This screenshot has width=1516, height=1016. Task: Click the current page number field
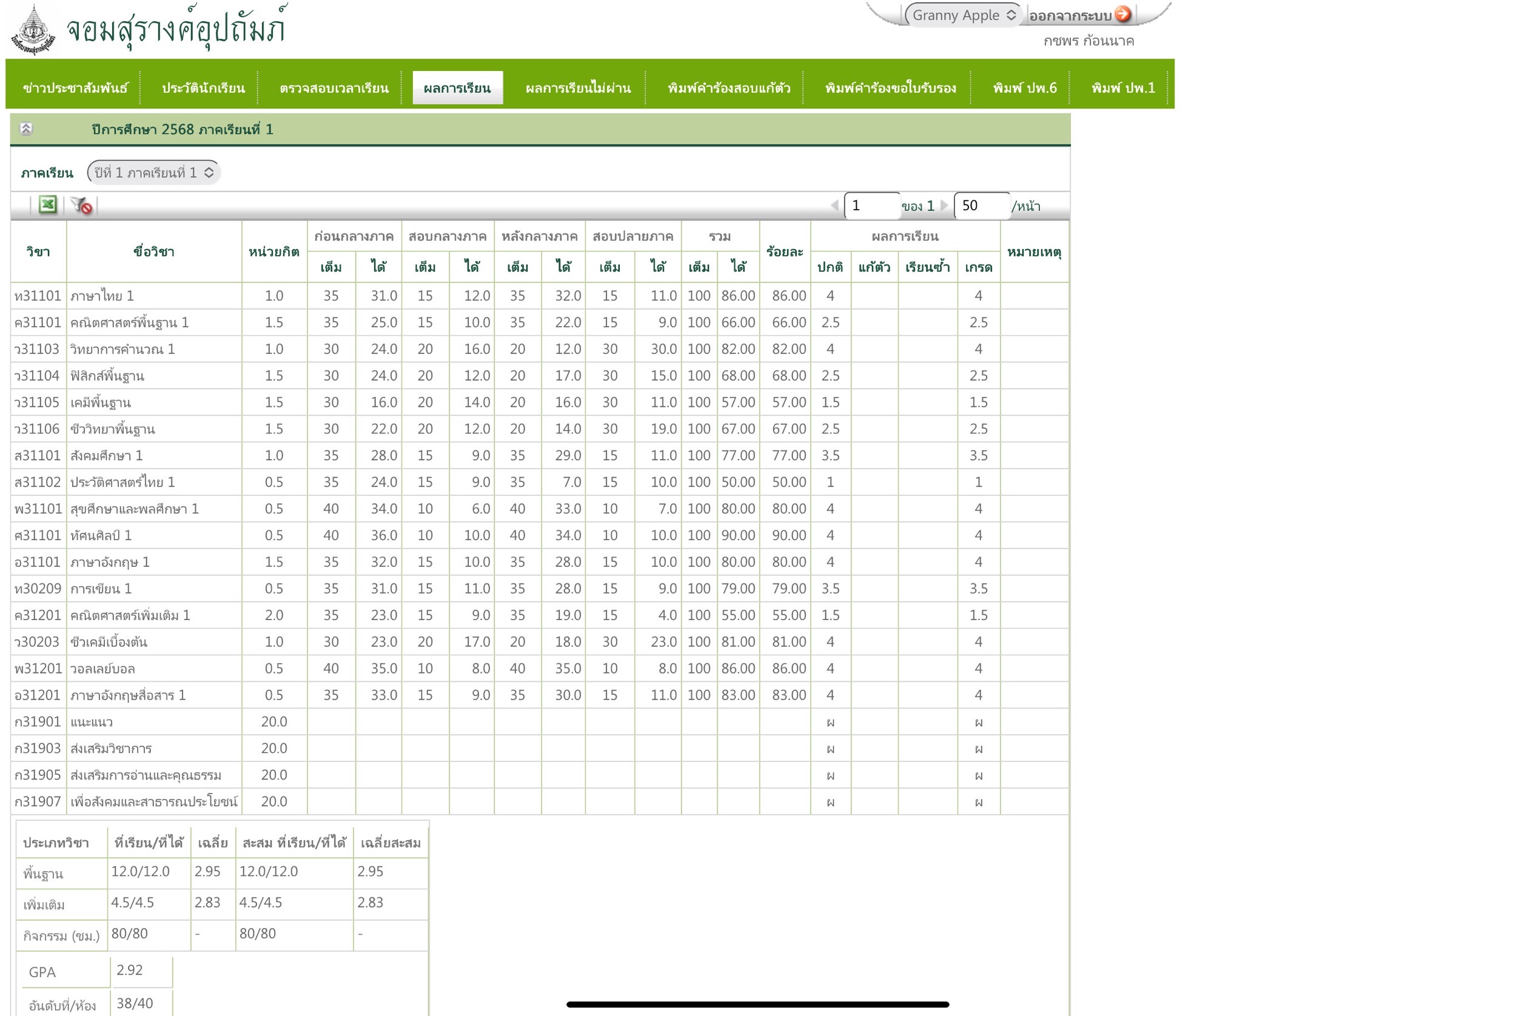(871, 206)
